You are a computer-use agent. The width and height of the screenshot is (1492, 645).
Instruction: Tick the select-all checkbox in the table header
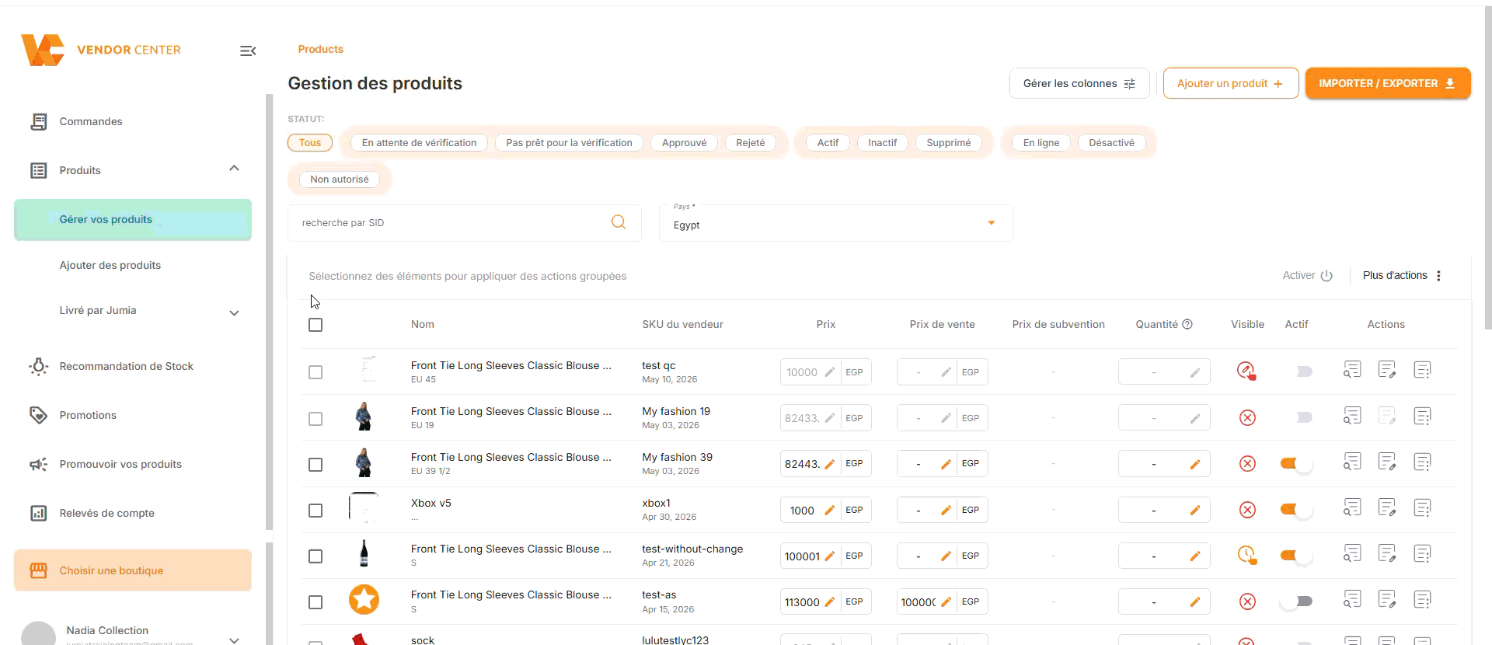tap(315, 325)
